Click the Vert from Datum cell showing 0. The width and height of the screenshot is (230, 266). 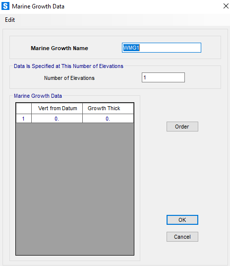click(57, 119)
